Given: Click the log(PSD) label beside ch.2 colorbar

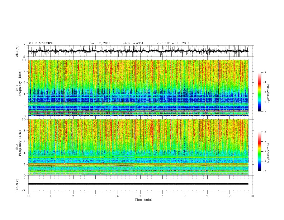Looking at the screenshot, I should pos(269,153).
